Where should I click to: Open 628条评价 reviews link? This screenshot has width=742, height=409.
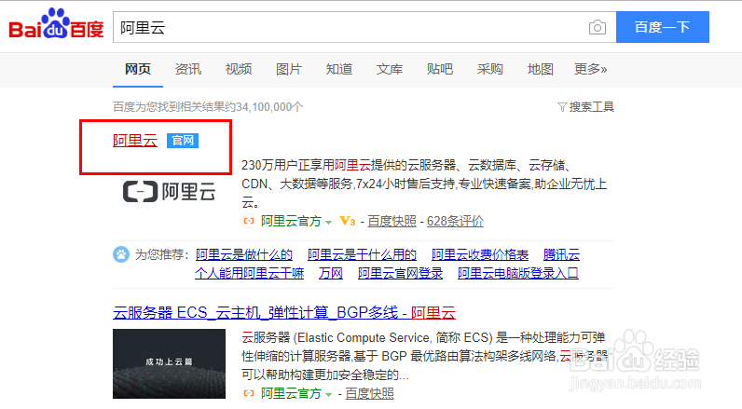[x=455, y=221]
